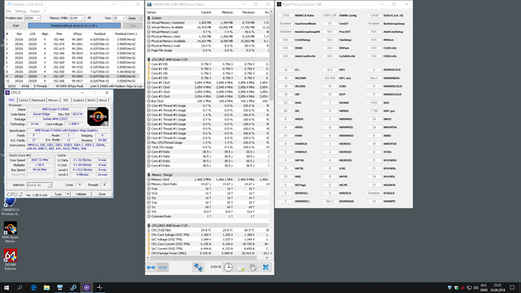Screen dimensions: 521x293
Task: Click tRFC value in Ryzen Timing Checker
Action: tap(329, 69)
